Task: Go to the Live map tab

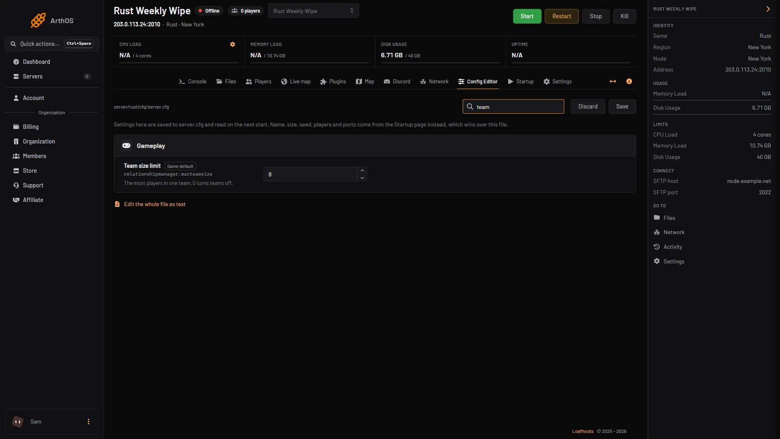Action: [296, 81]
